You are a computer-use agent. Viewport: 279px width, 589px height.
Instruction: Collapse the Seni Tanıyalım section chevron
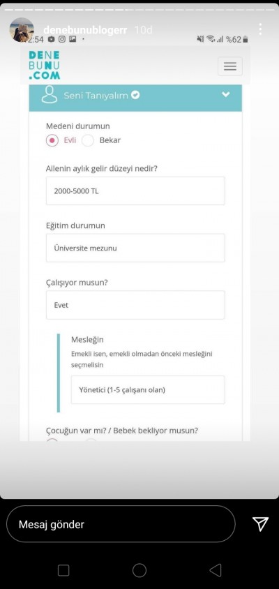[x=226, y=95]
